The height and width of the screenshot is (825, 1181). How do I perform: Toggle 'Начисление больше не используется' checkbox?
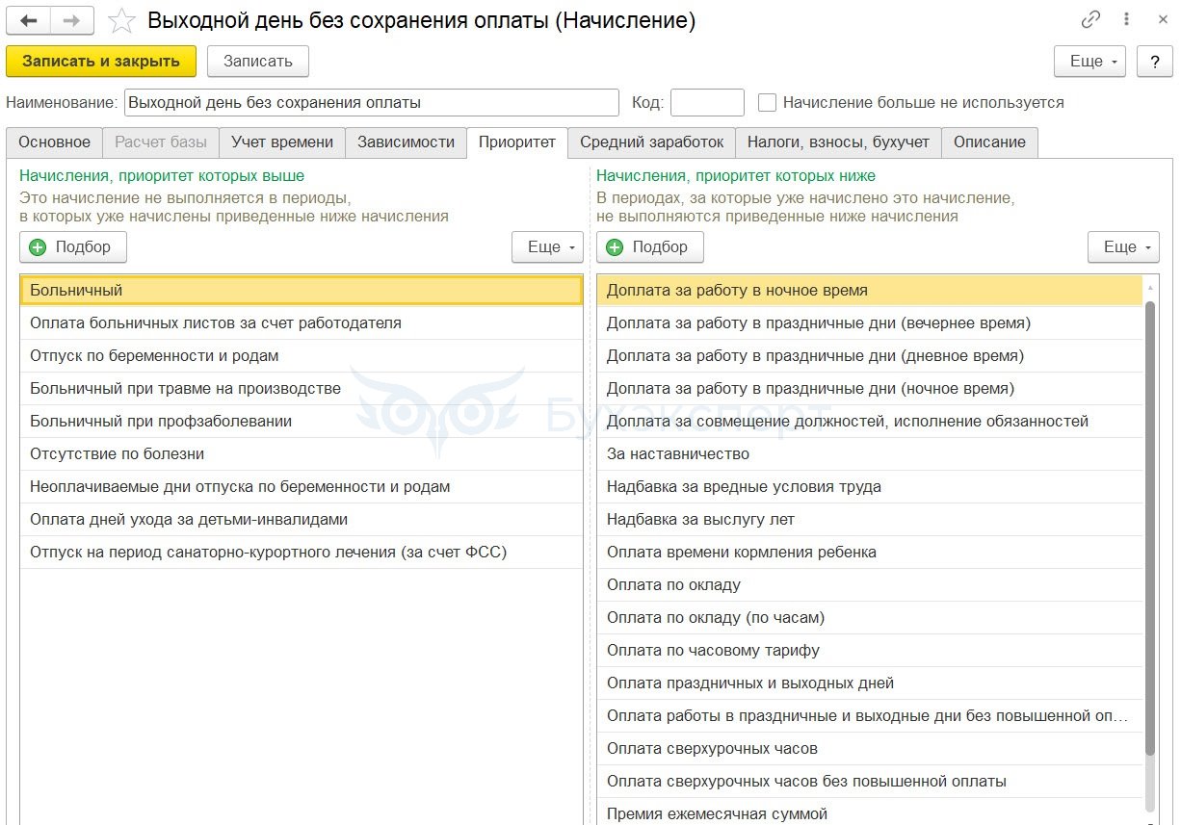tap(767, 102)
